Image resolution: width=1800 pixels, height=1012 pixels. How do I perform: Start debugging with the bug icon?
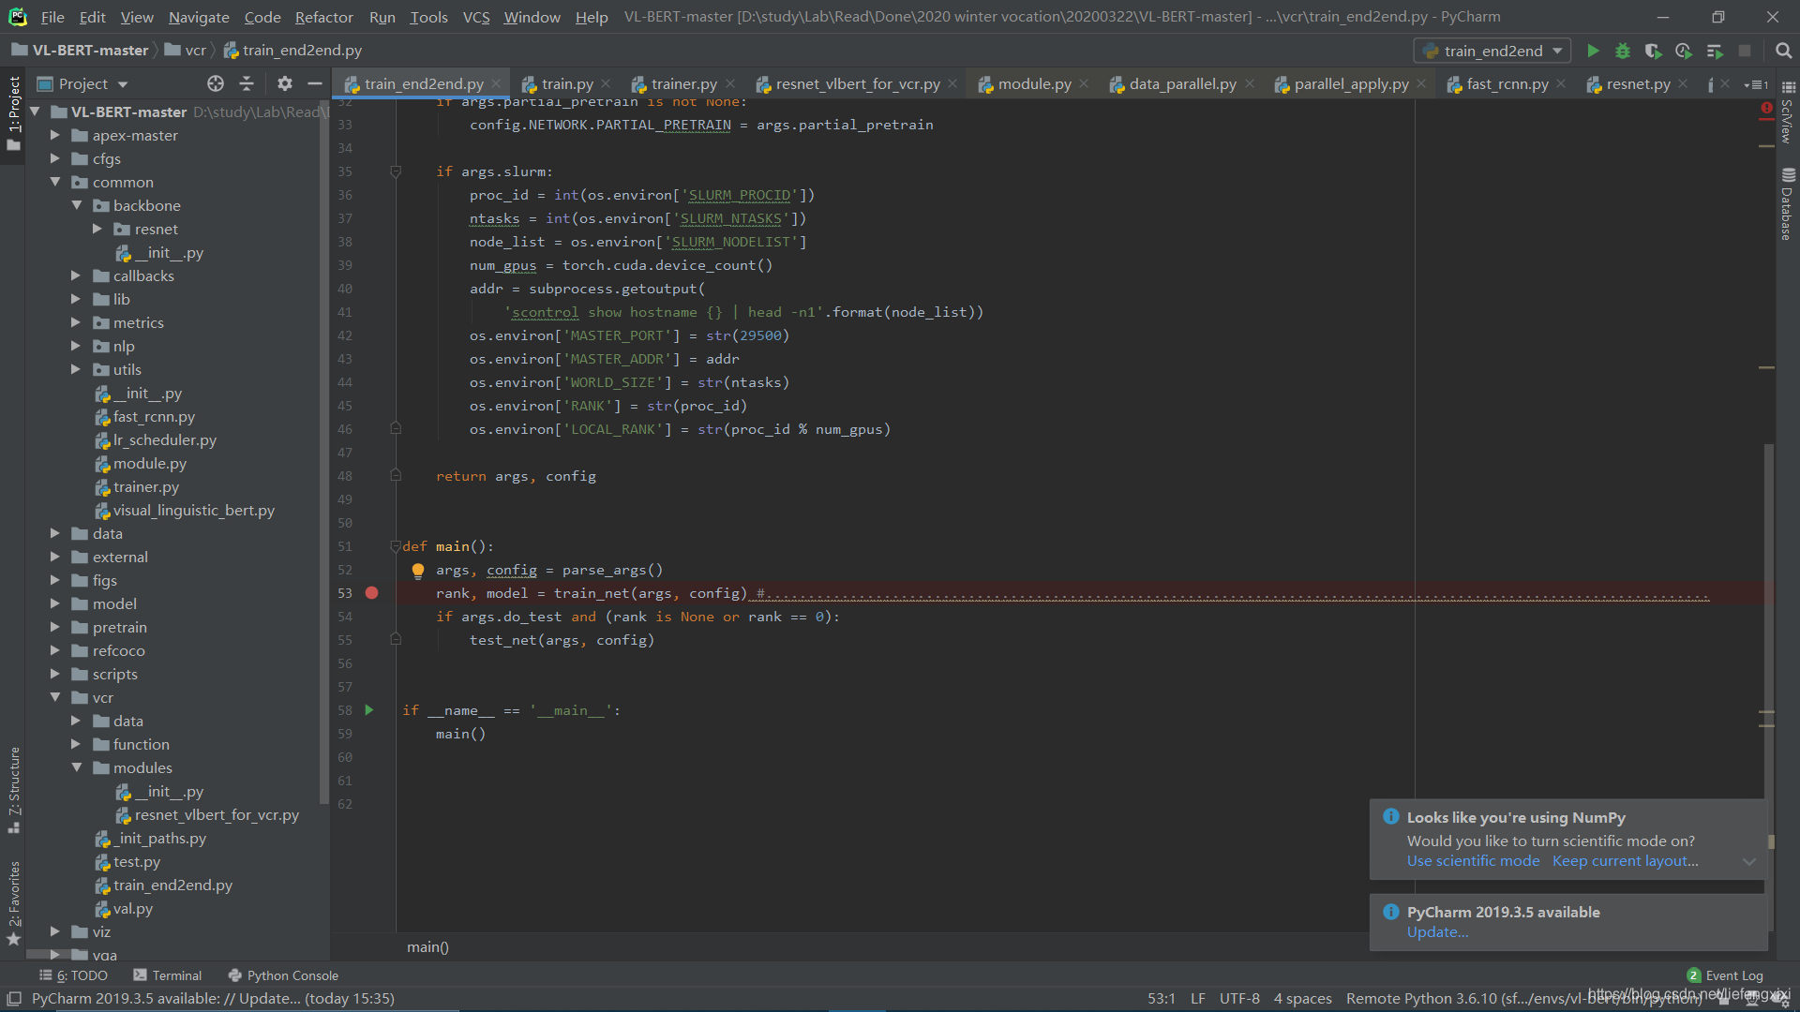(x=1623, y=51)
